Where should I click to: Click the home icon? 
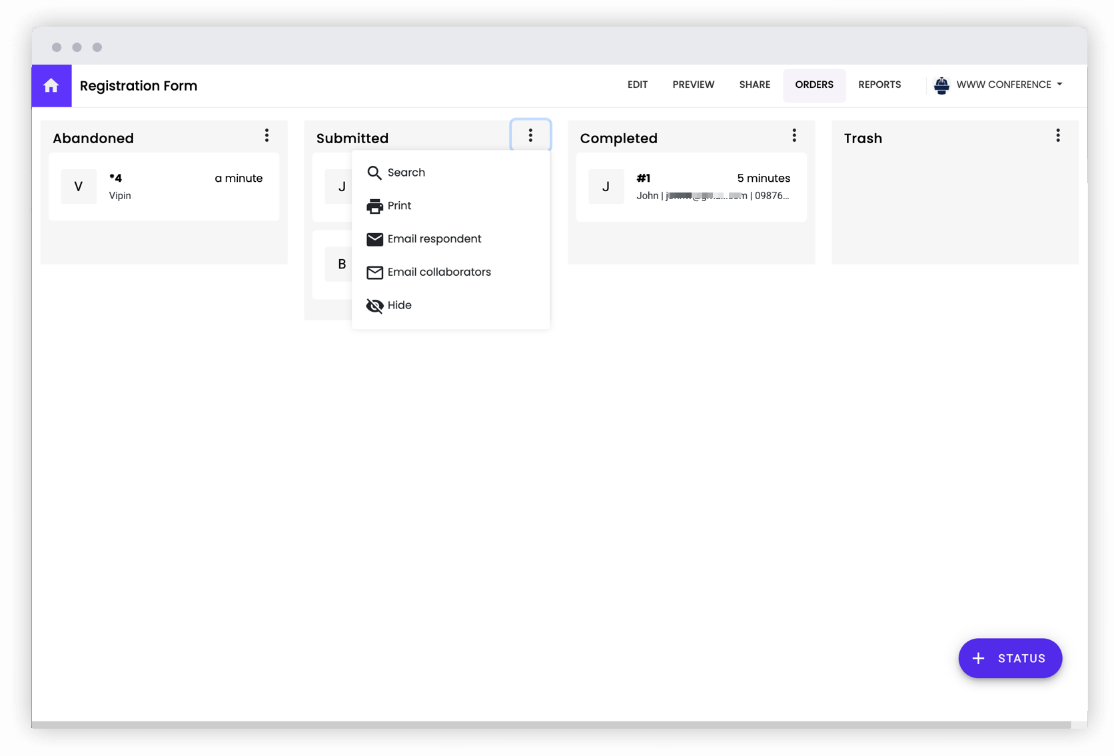(x=51, y=85)
